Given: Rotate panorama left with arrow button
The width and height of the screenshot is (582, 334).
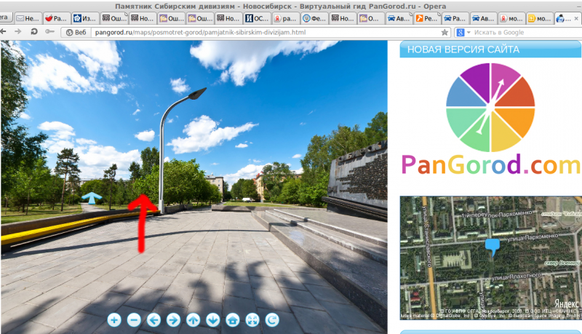Looking at the screenshot, I should pos(154,319).
